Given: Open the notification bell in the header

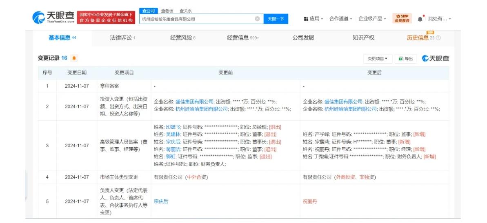Looking at the screenshot, I should (x=420, y=19).
